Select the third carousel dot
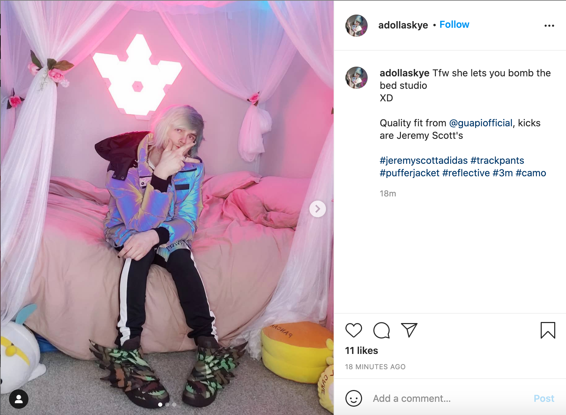 (174, 405)
